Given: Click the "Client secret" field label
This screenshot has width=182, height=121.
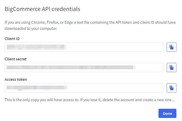Looking at the screenshot, I should click(15, 59).
